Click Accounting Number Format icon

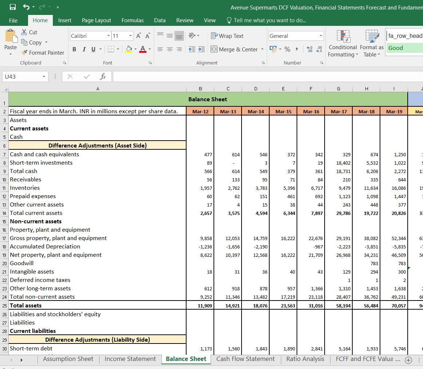pyautogui.click(x=273, y=50)
